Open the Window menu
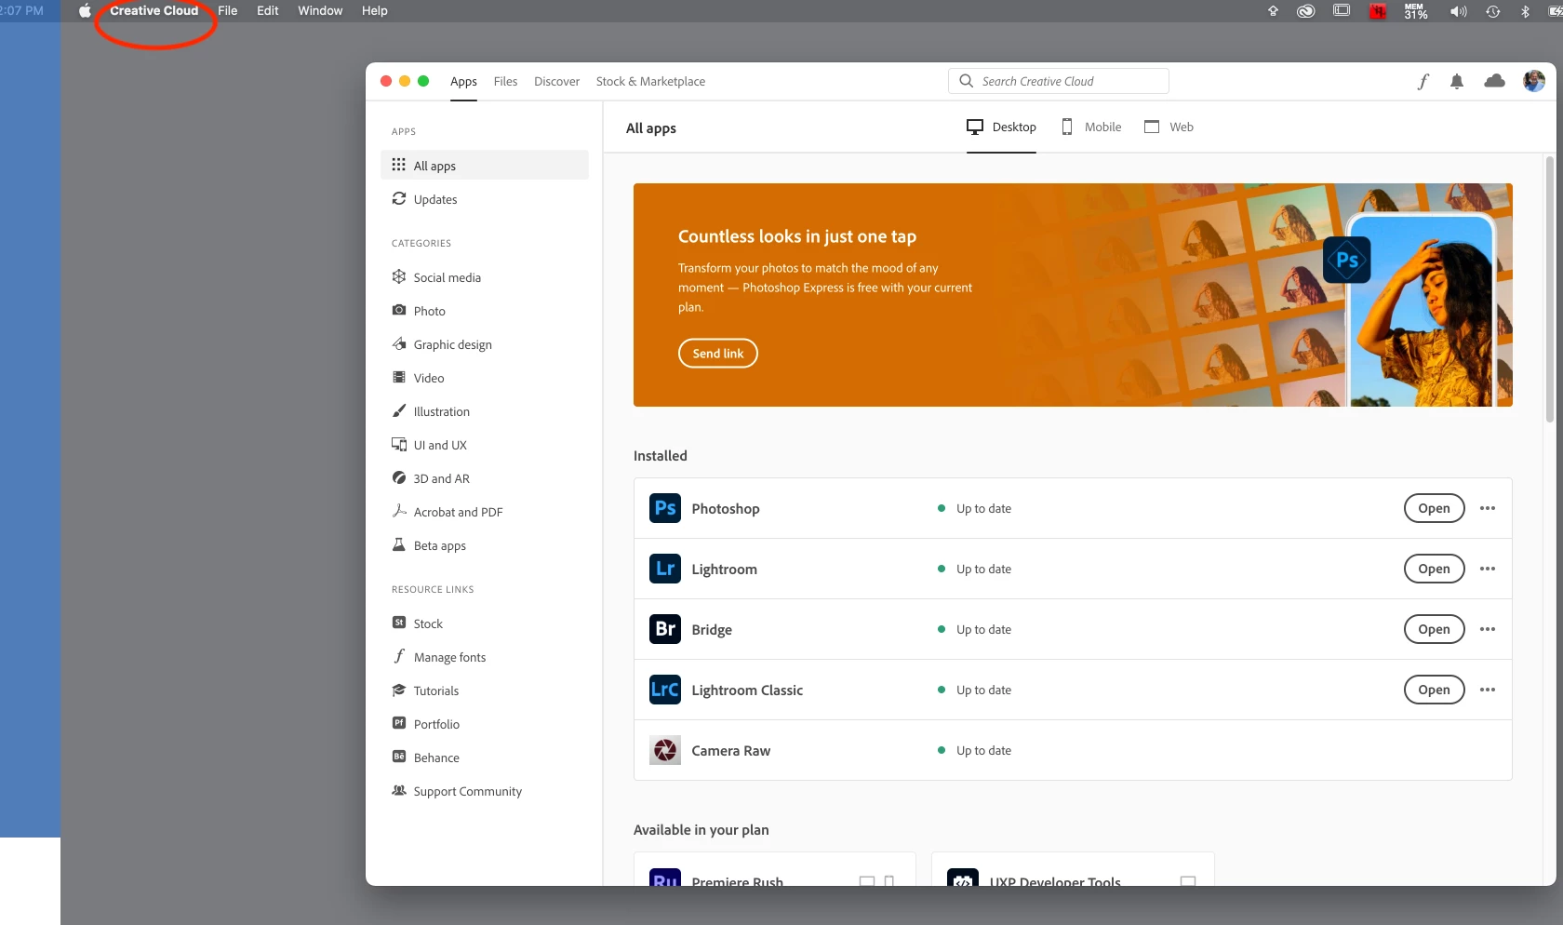This screenshot has height=925, width=1563. point(320,11)
